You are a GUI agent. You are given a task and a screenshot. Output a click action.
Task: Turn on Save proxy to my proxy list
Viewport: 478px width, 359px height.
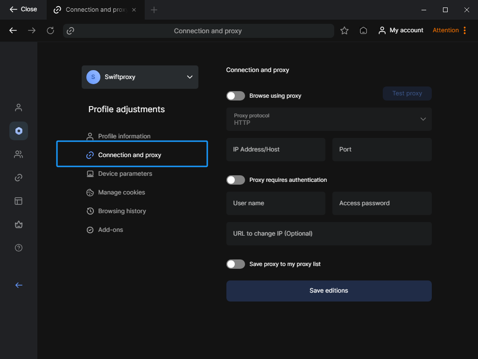point(236,264)
